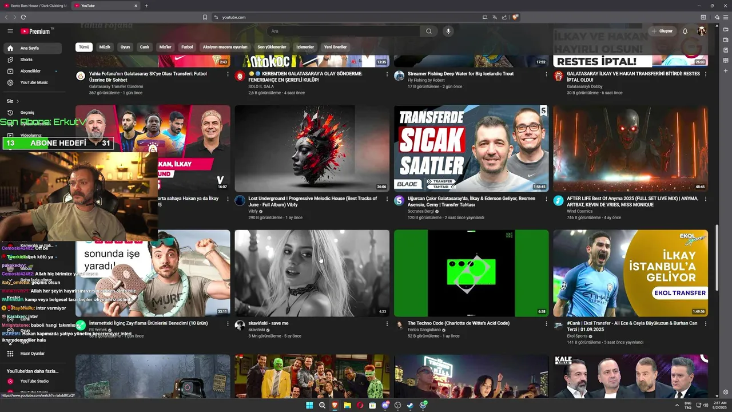Open Hazır Oyunlar in sidebar
The image size is (732, 412).
(33, 354)
